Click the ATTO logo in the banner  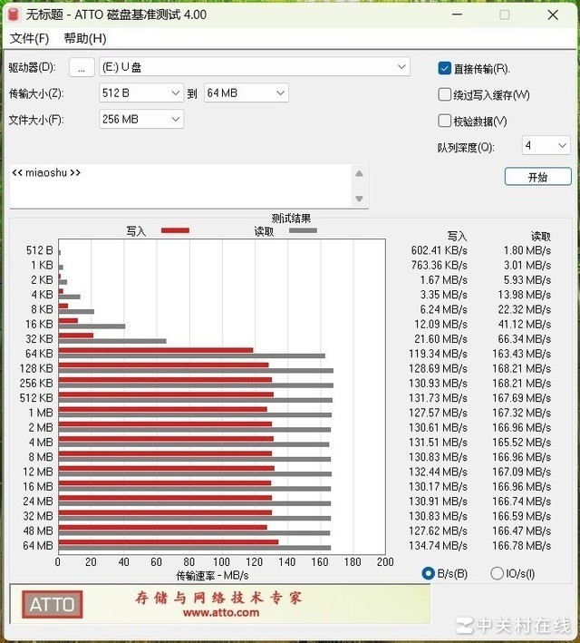52,604
